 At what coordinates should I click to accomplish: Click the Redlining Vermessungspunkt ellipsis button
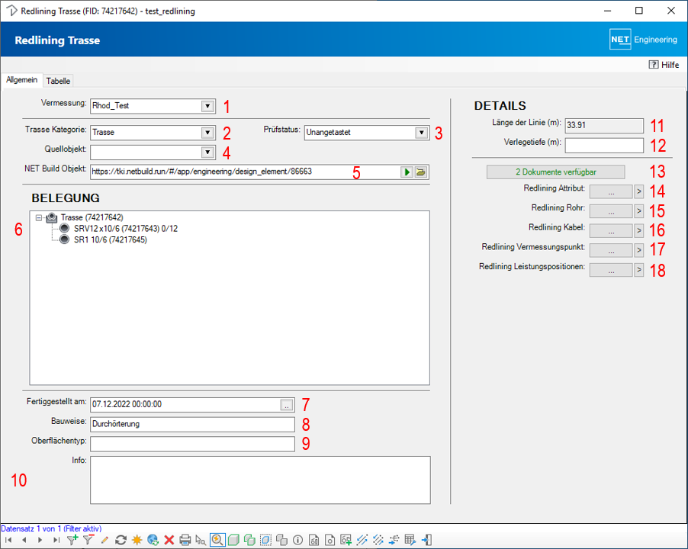[x=611, y=250]
